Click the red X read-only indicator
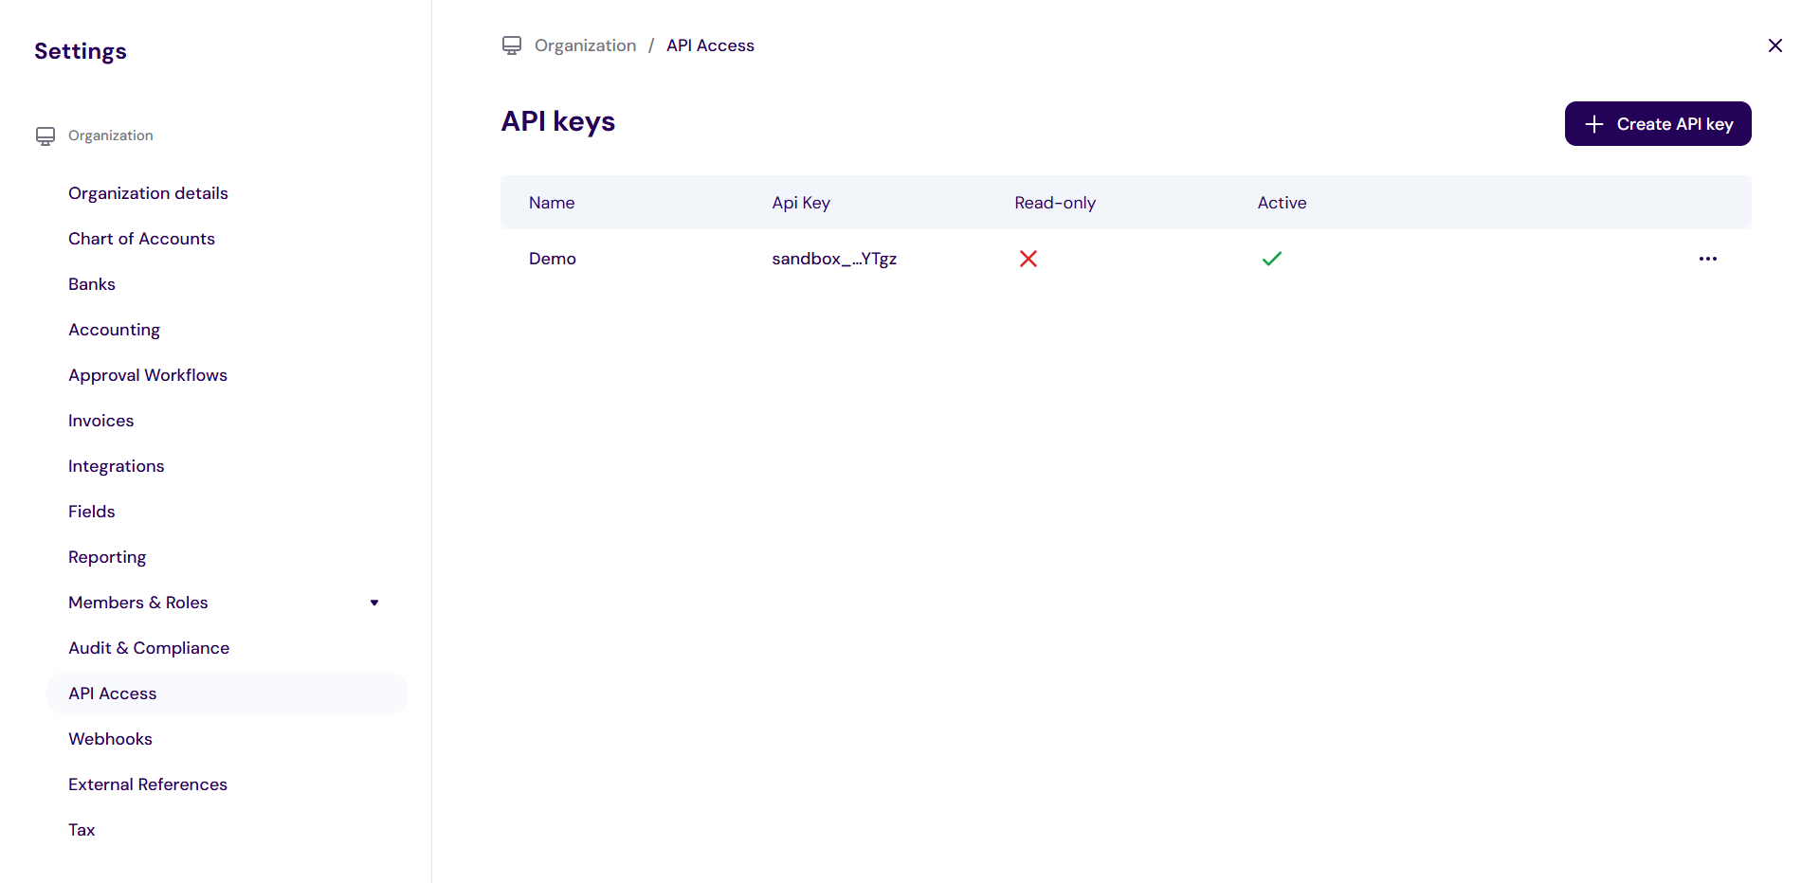This screenshot has width=1820, height=883. coord(1028,259)
